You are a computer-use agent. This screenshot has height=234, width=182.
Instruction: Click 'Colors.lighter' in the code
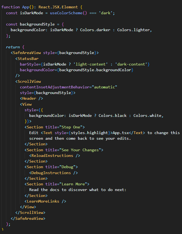click(133, 30)
